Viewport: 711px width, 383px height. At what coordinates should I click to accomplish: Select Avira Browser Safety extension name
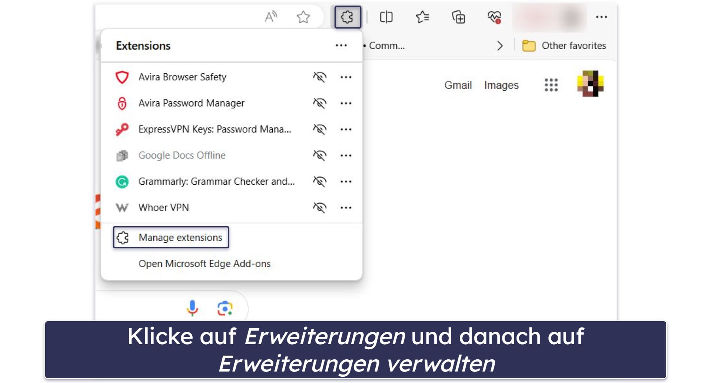(x=182, y=77)
